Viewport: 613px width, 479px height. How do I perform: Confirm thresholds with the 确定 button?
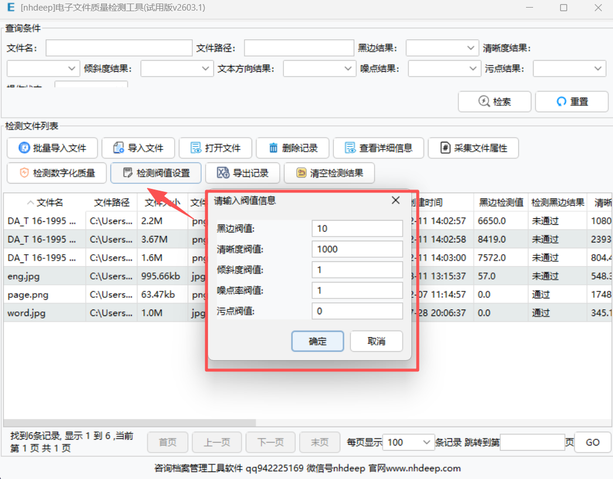(317, 341)
